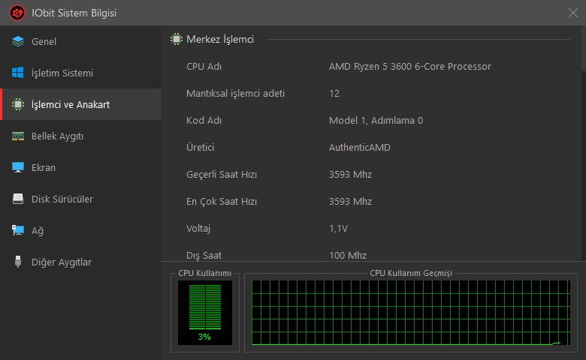Image resolution: width=586 pixels, height=360 pixels.
Task: Click the Merkez İşlemci section heading
Action: [219, 39]
